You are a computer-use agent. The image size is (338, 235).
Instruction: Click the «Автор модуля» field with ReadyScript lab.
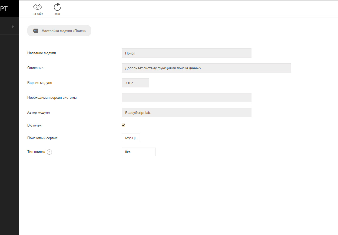coord(186,113)
